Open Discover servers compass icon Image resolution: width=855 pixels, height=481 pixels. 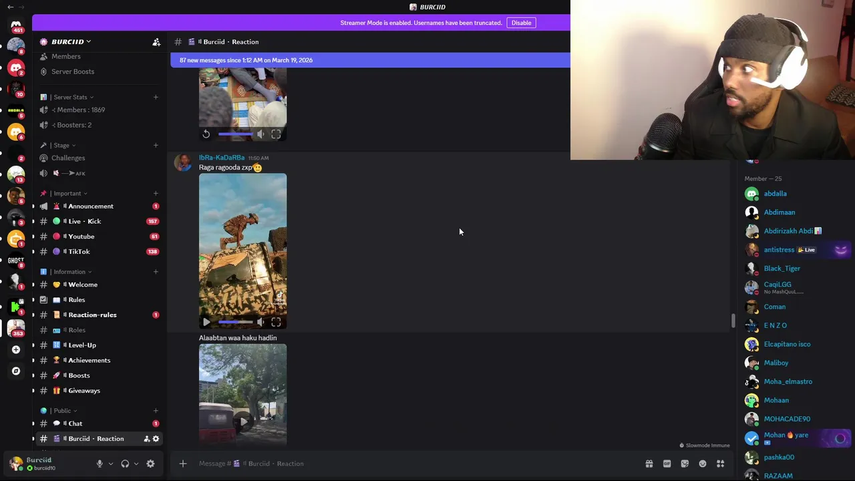click(x=16, y=371)
